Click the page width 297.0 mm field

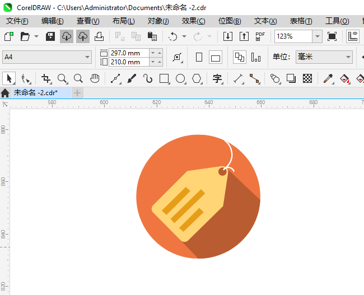(x=129, y=53)
